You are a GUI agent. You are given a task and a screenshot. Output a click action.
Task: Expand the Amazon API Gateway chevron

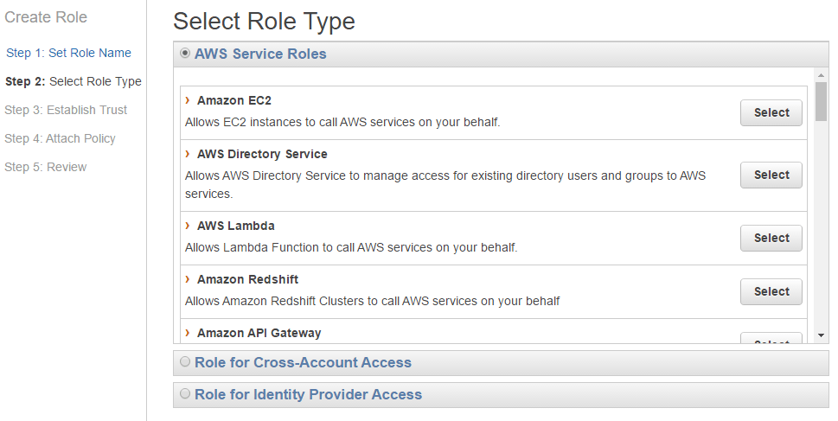tap(188, 333)
